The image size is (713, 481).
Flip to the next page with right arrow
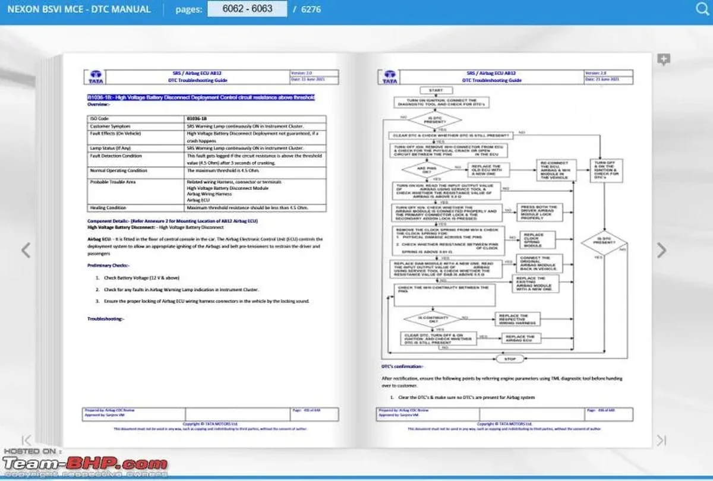click(x=662, y=250)
